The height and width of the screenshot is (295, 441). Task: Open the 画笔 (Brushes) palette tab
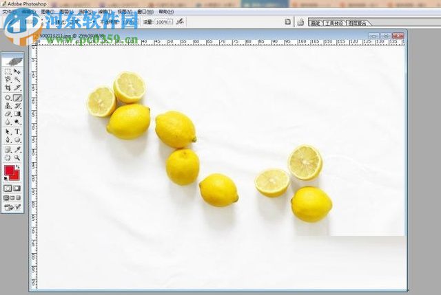coord(316,23)
